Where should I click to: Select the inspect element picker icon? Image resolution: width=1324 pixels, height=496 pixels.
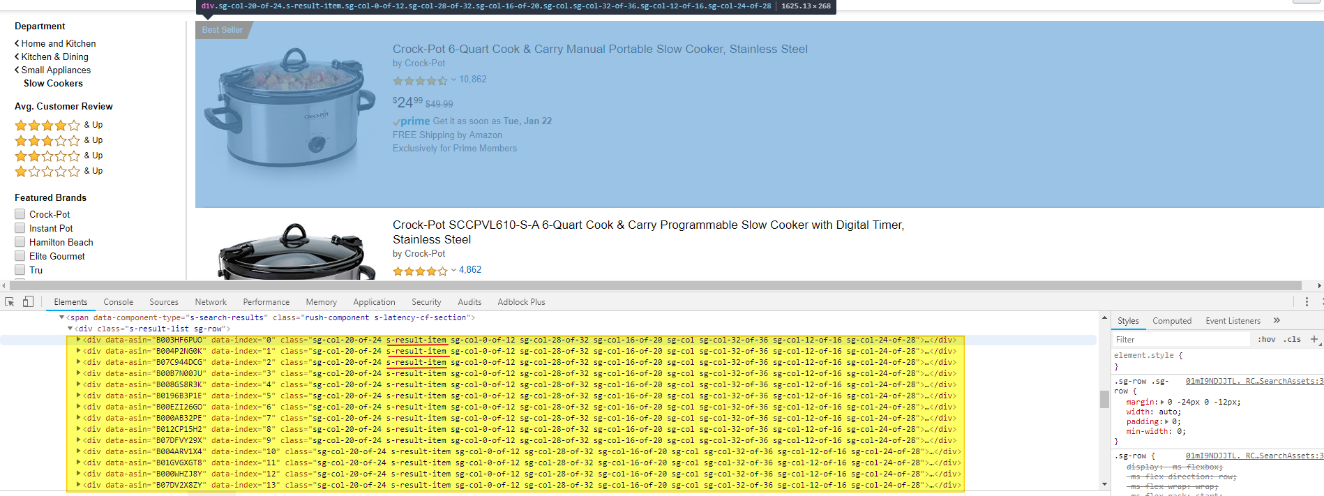(x=10, y=302)
